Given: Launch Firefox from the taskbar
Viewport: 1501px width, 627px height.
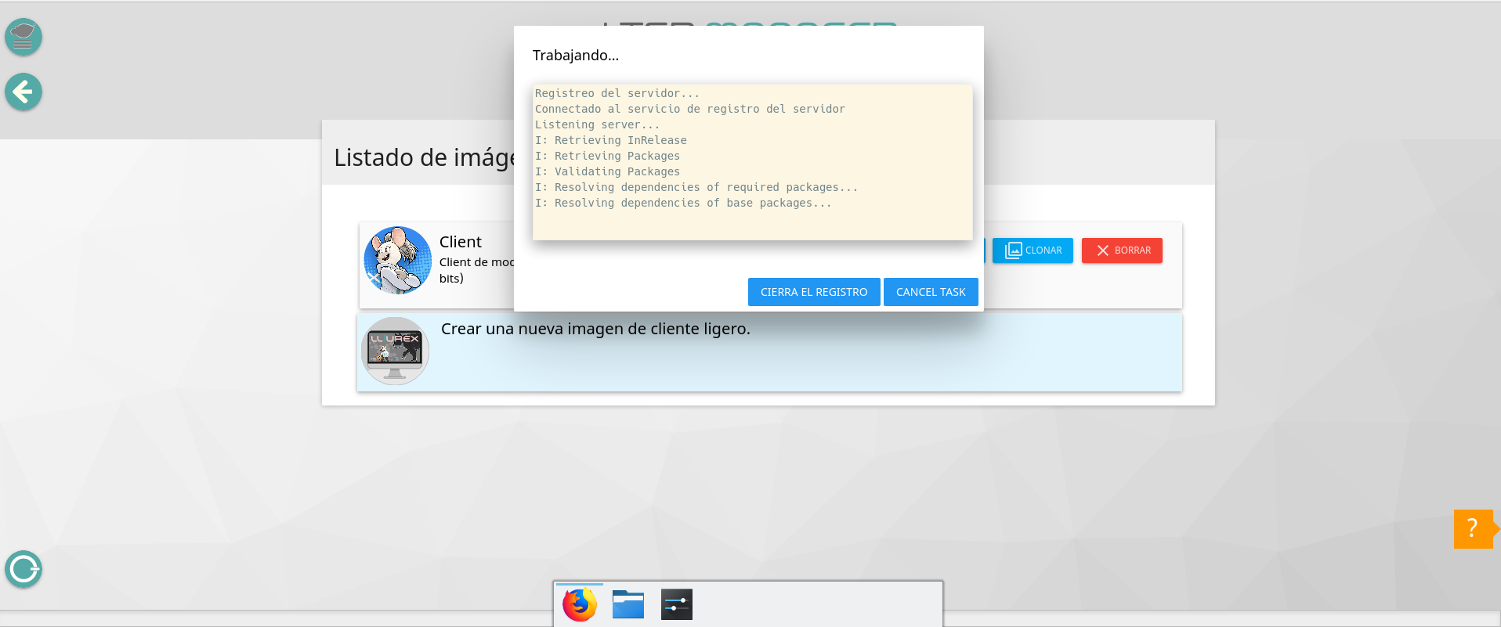Looking at the screenshot, I should [x=580, y=604].
